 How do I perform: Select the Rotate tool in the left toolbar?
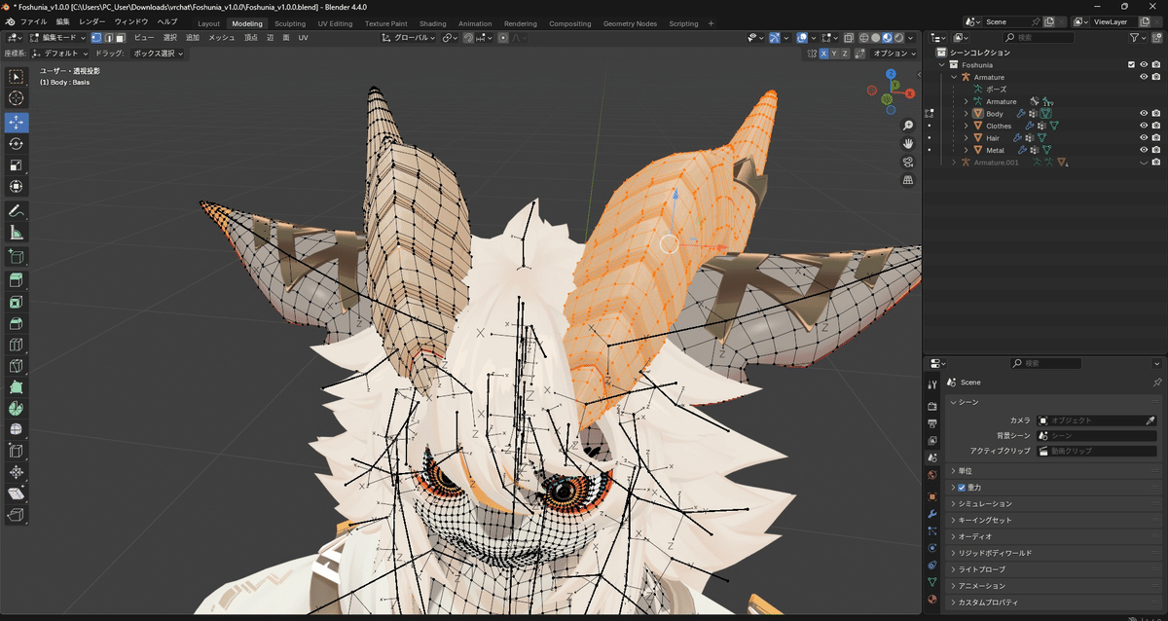point(17,143)
